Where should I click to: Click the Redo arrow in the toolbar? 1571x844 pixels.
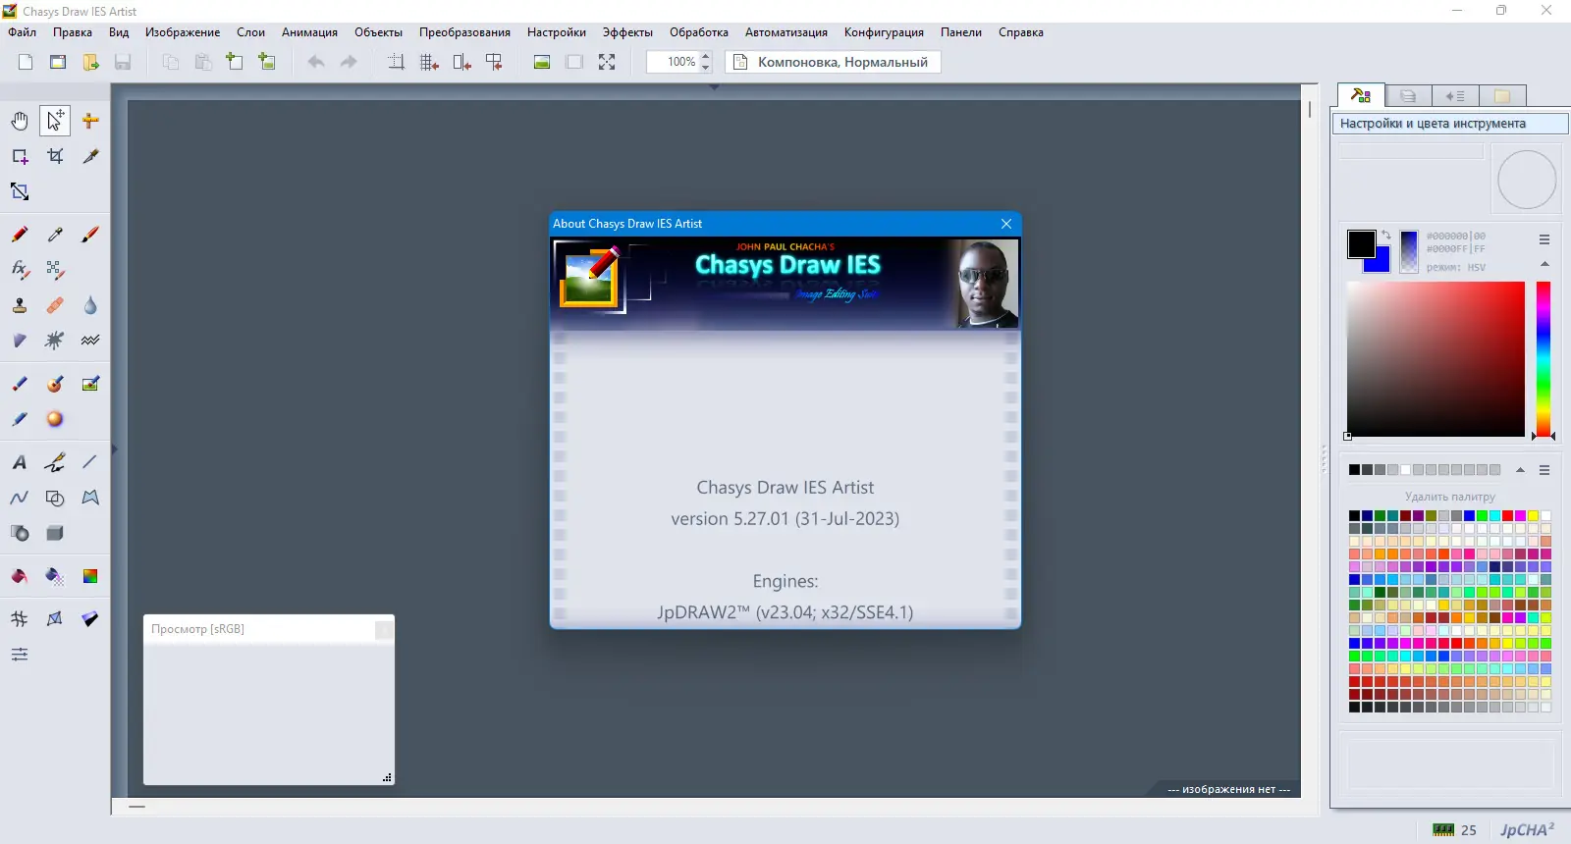(349, 62)
